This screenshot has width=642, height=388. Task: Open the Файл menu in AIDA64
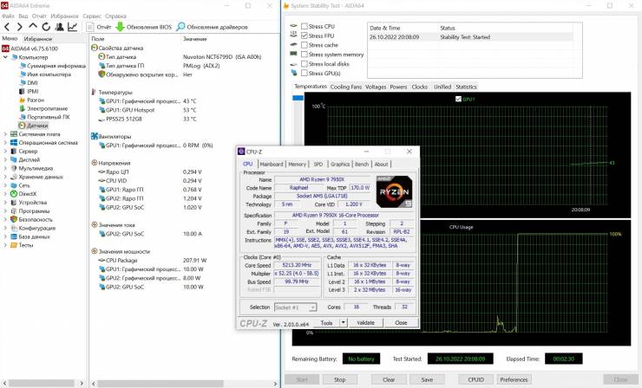tap(8, 16)
